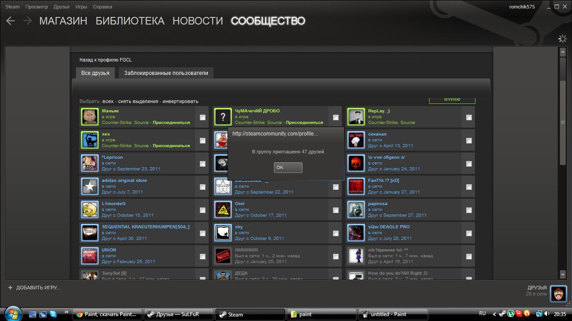Open RepLay. ;) avatar

(x=356, y=117)
